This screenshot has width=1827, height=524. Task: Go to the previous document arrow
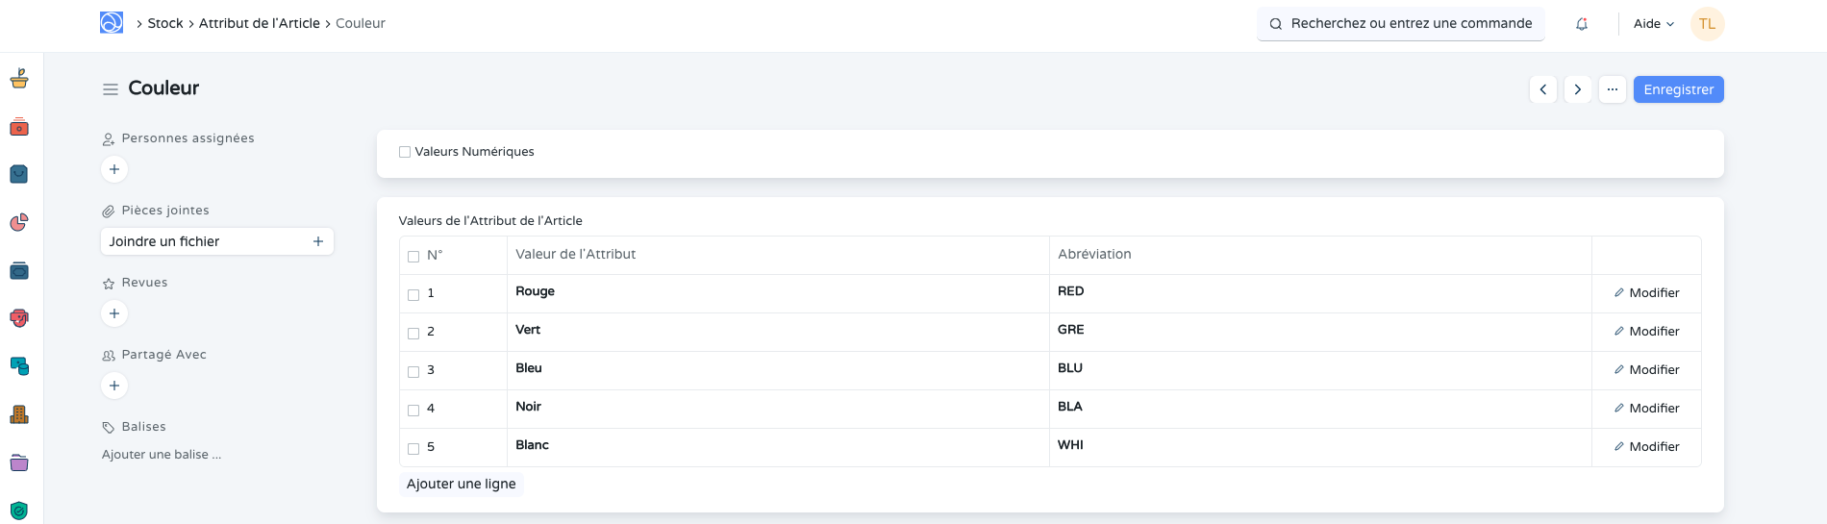1543,89
